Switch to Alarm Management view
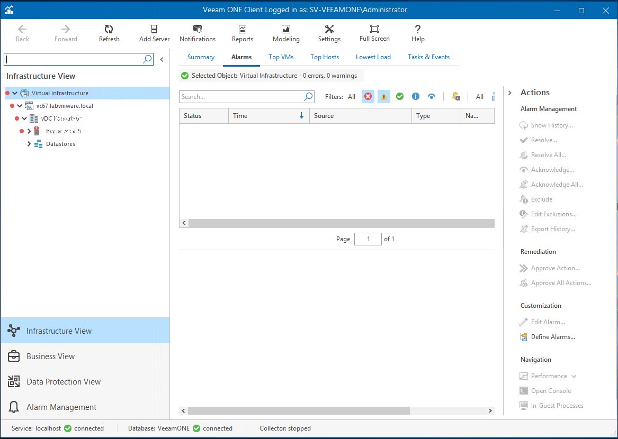Image resolution: width=618 pixels, height=439 pixels. click(x=85, y=407)
